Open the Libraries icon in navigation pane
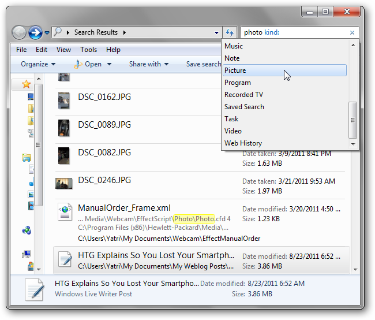This screenshot has height=320, width=375. (27, 158)
